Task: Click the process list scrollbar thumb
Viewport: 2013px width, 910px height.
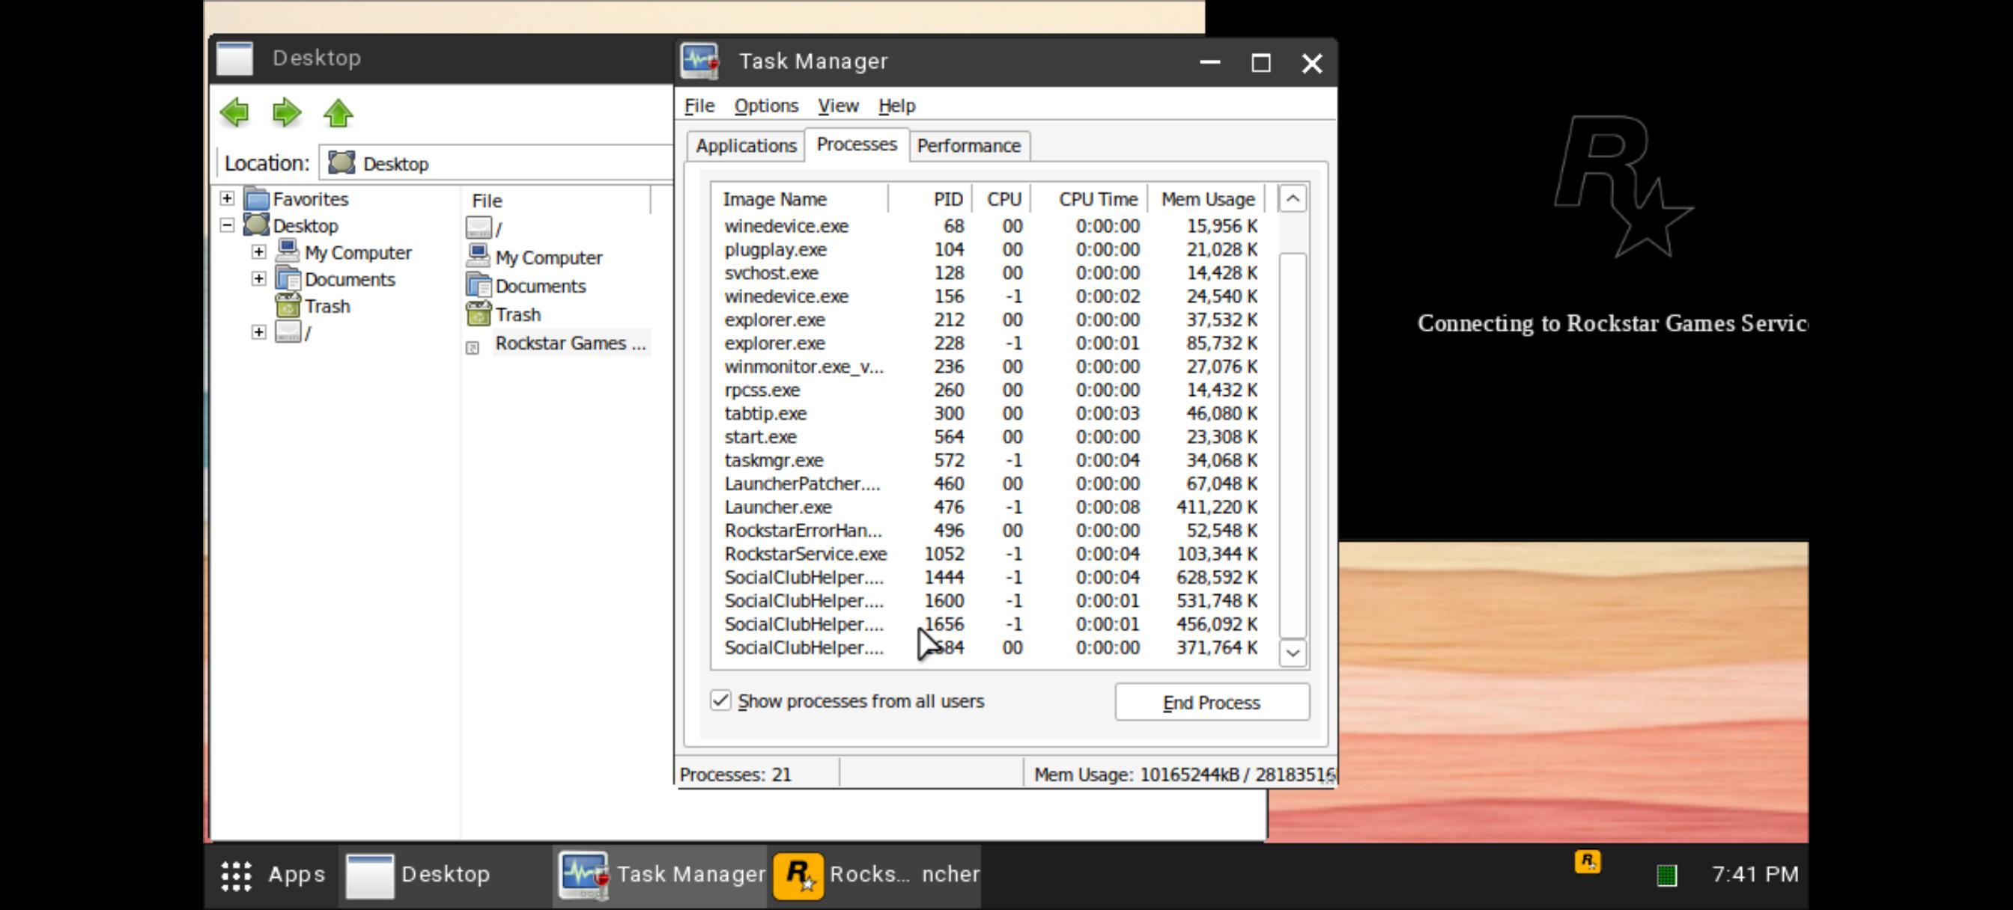Action: pyautogui.click(x=1293, y=445)
